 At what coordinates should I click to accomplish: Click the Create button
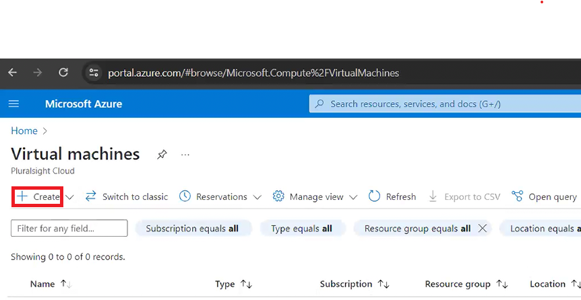(x=38, y=196)
